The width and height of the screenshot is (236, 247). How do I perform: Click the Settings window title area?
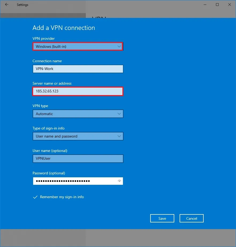pos(22,5)
